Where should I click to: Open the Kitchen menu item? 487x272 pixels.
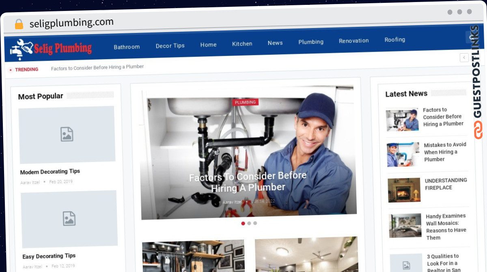[242, 43]
